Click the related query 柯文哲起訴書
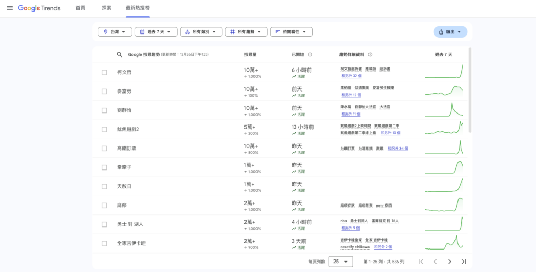Screen dimensions: 536x272 351,69
